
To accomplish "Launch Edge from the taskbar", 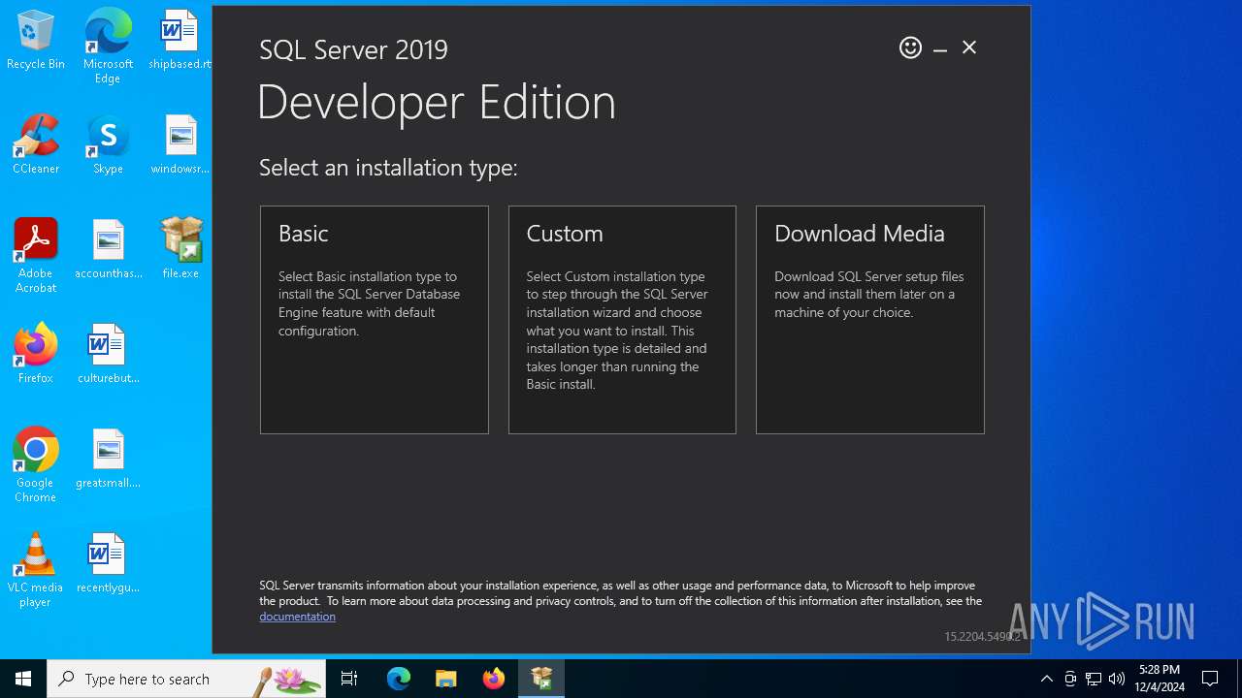I will click(x=399, y=679).
